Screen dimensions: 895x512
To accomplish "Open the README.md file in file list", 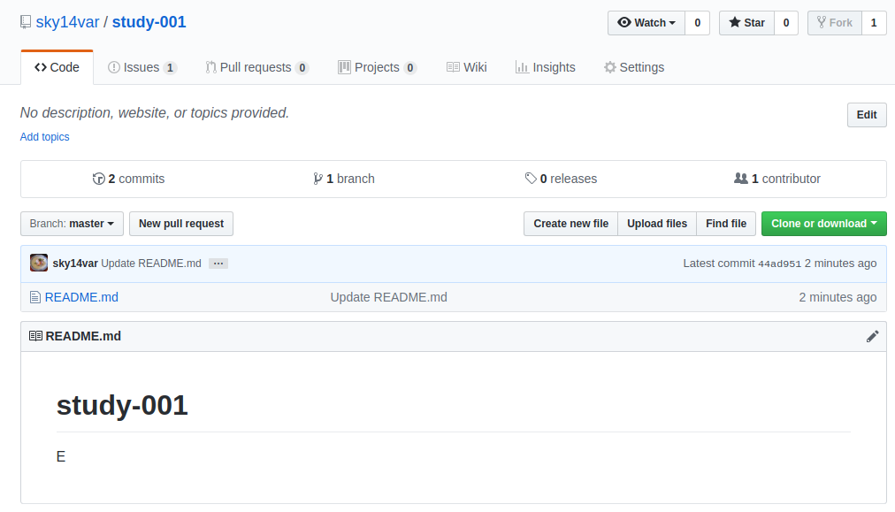I will 81,297.
